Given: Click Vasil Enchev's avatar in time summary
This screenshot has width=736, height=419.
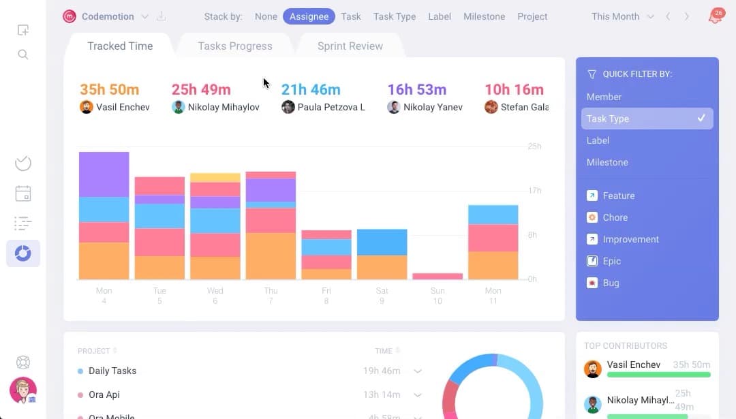Looking at the screenshot, I should click(87, 107).
